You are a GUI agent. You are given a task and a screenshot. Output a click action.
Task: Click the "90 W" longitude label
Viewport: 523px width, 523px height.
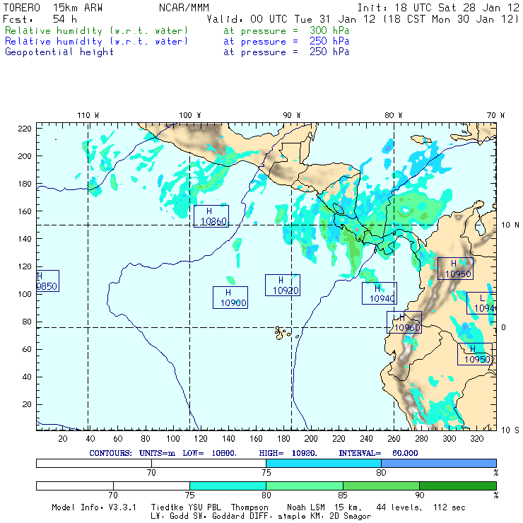(x=292, y=115)
